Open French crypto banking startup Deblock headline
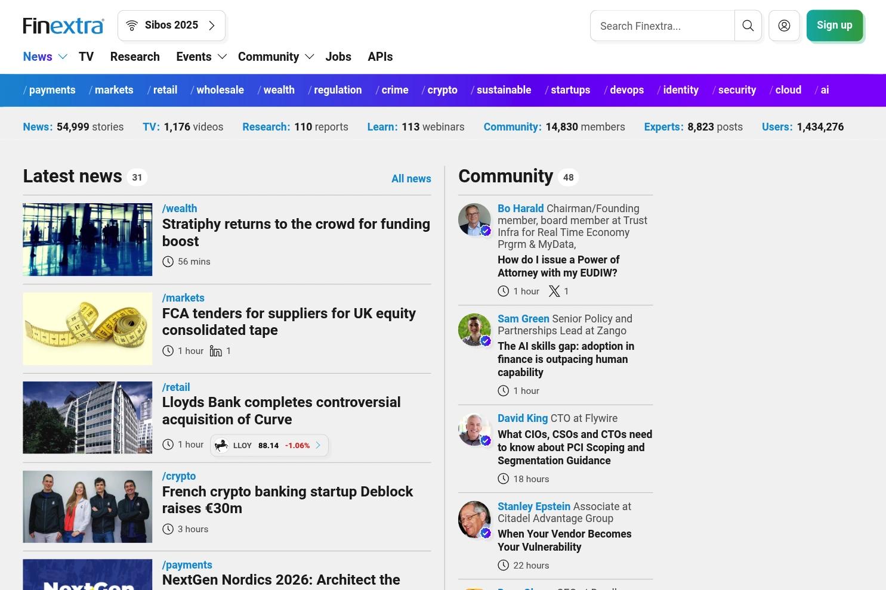 (288, 500)
